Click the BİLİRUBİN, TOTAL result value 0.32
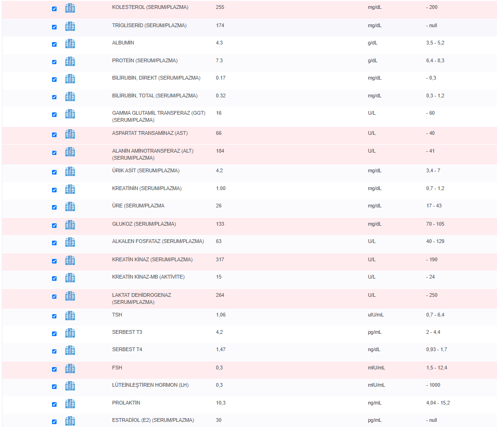This screenshot has width=497, height=427. click(221, 96)
